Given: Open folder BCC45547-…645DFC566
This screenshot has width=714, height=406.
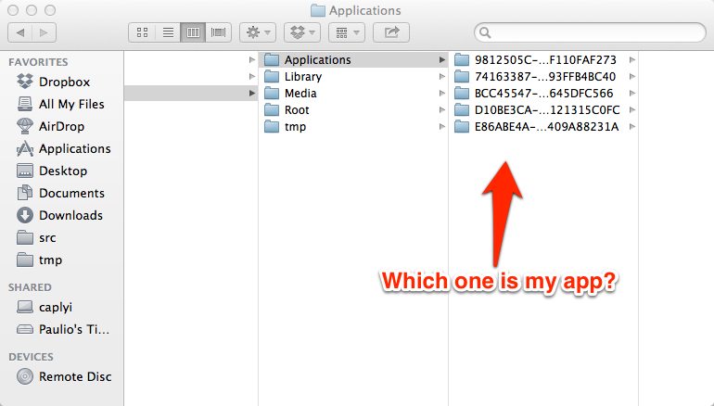Looking at the screenshot, I should point(543,94).
